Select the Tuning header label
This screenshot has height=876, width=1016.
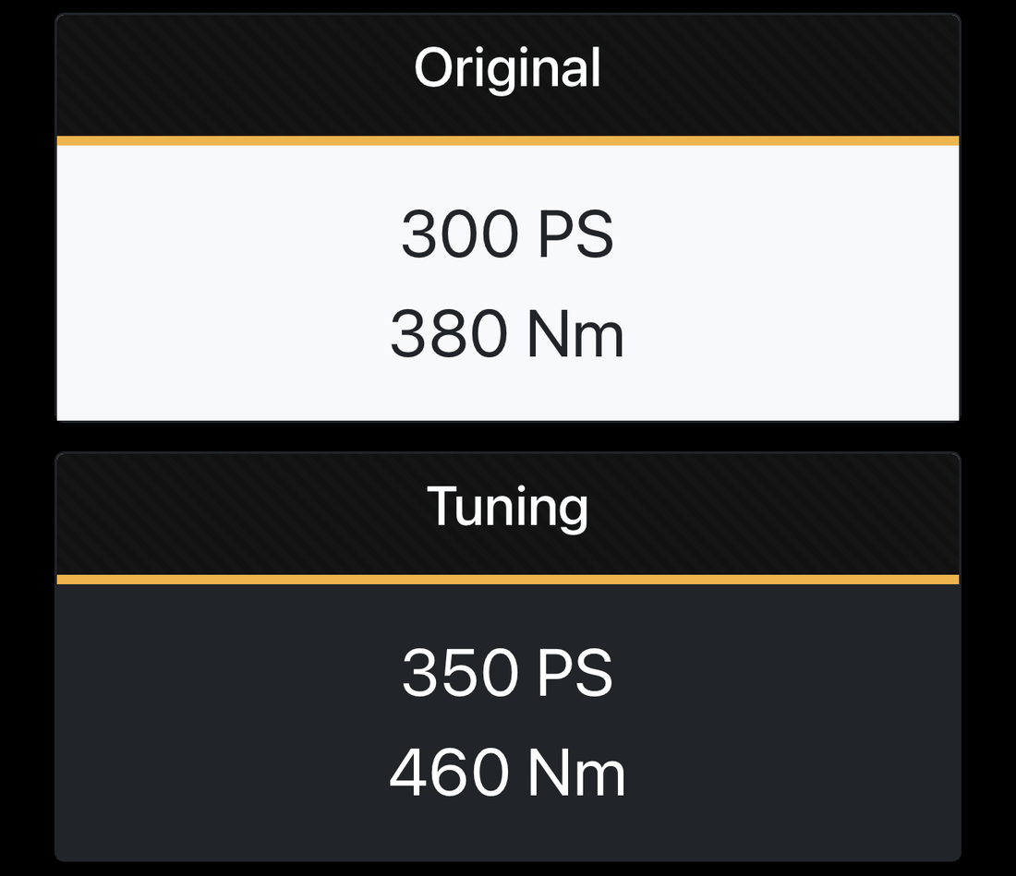507,507
